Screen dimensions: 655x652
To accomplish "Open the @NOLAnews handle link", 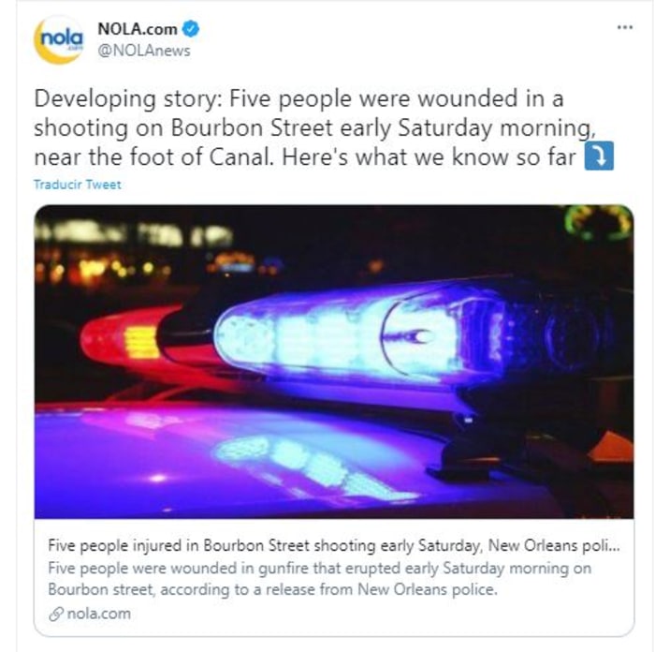I will click(144, 51).
